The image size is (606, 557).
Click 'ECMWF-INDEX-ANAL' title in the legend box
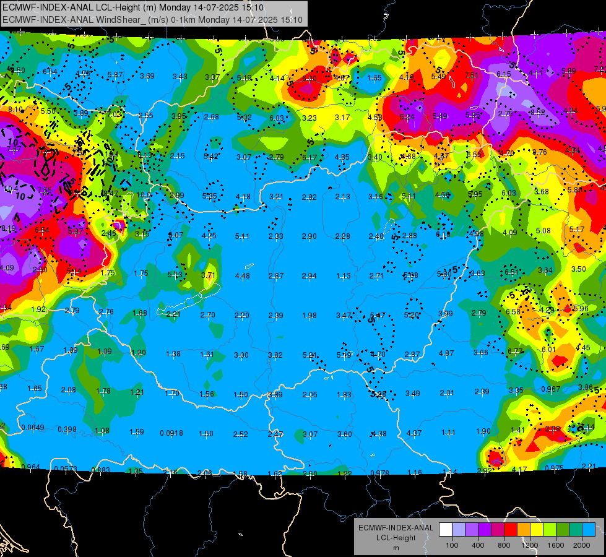[x=396, y=528]
